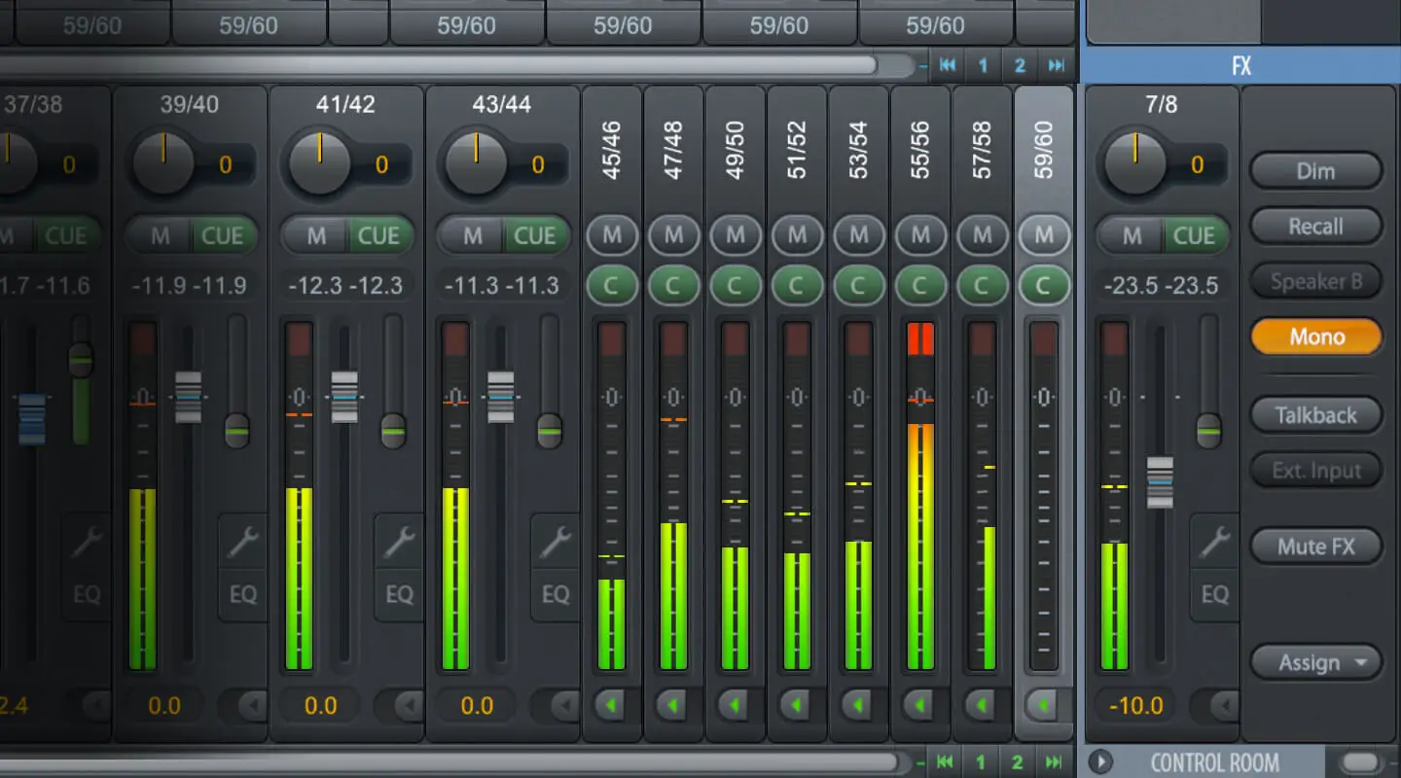Open the EQ on the 7/8 output strip
The height and width of the screenshot is (778, 1401).
point(1214,594)
